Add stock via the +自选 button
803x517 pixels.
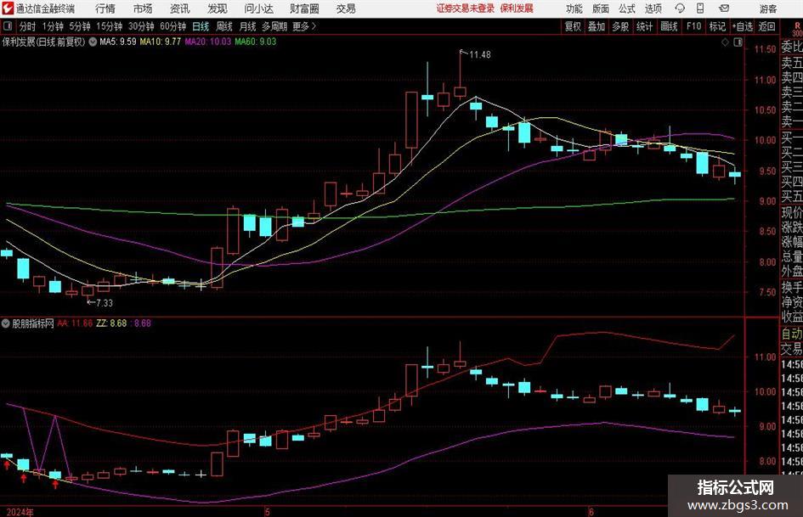pos(743,26)
